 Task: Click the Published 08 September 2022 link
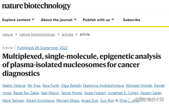click(42, 48)
